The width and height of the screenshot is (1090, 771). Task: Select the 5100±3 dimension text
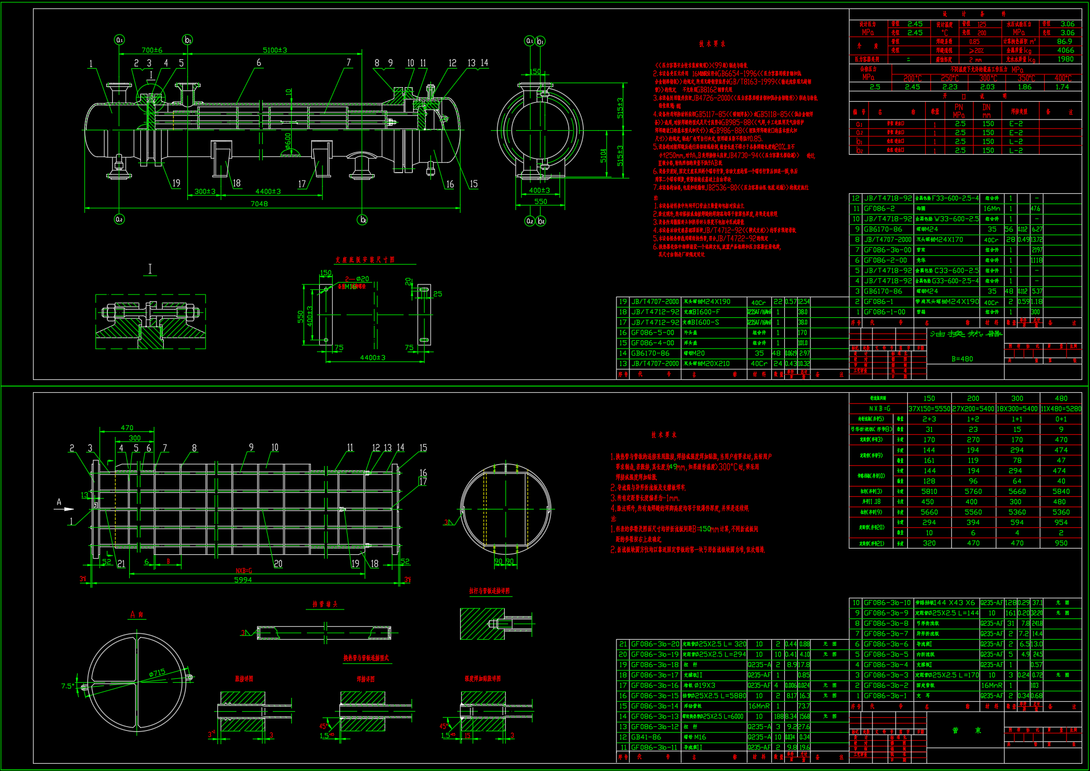pyautogui.click(x=275, y=50)
